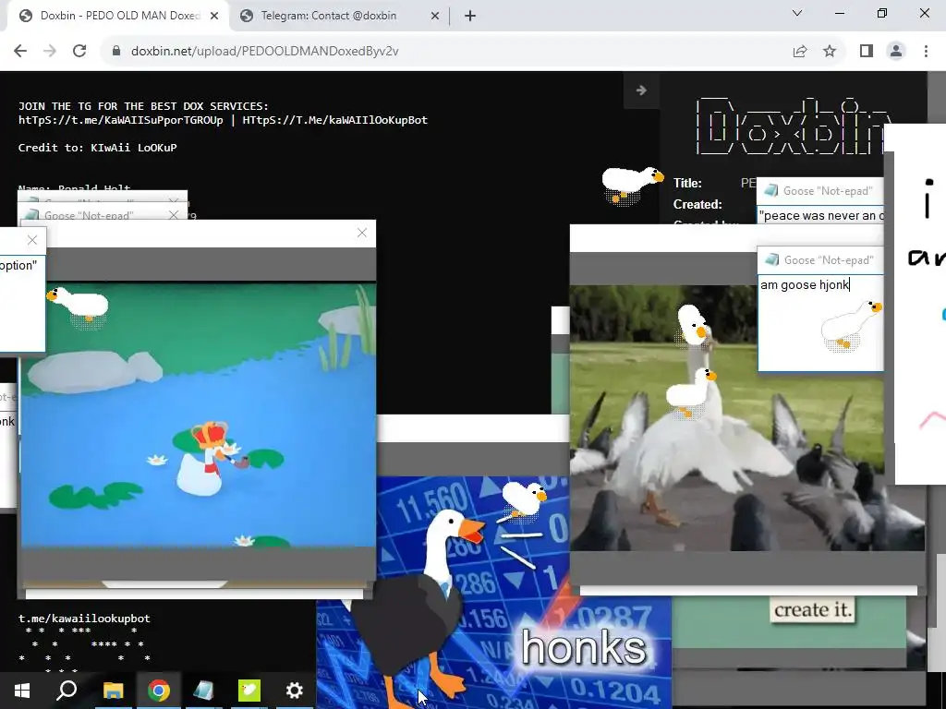Click the Goose "Not-epad" title above "am goose hjonk"
Viewport: 946px width, 709px height.
829,260
